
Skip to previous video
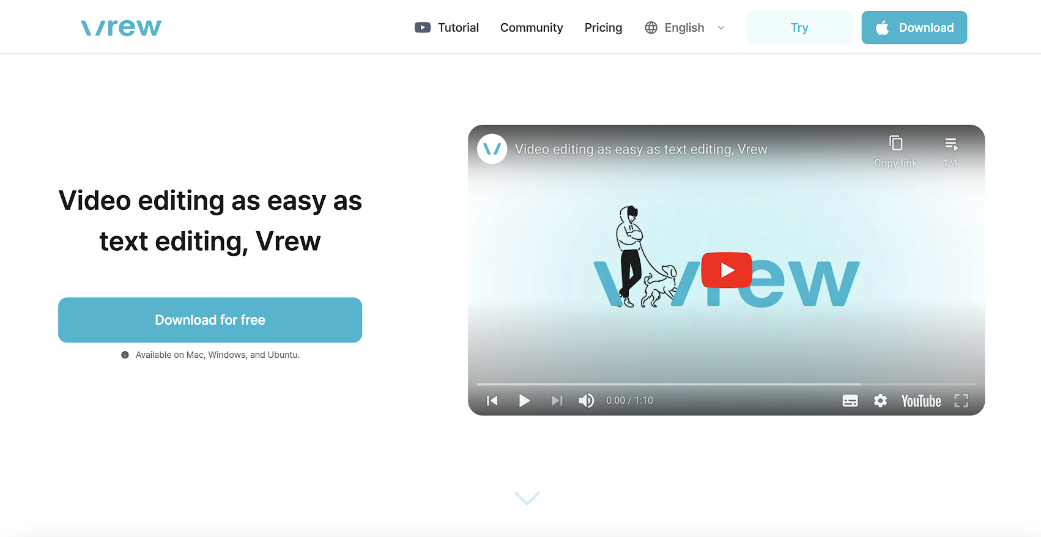point(492,401)
